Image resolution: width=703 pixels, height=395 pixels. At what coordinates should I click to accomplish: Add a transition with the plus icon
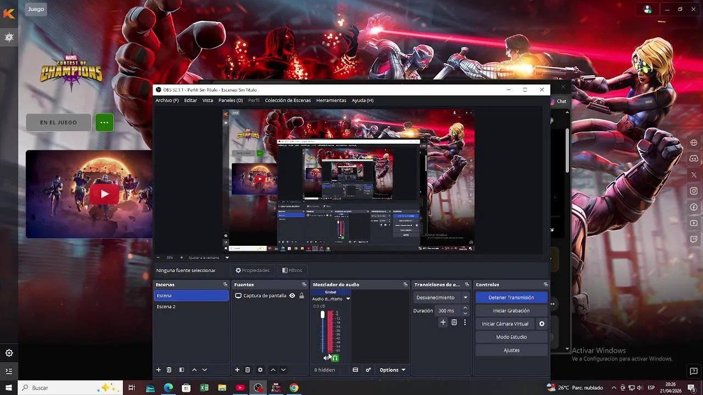point(443,323)
